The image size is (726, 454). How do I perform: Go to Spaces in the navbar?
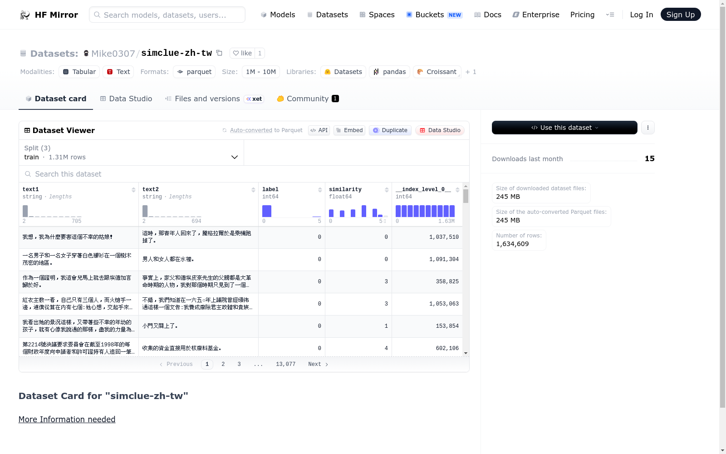[377, 15]
